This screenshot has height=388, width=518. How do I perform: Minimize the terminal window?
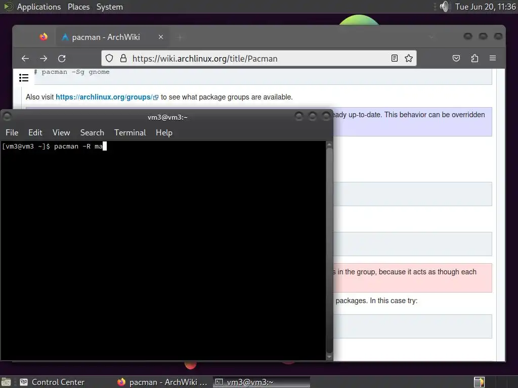pos(299,116)
